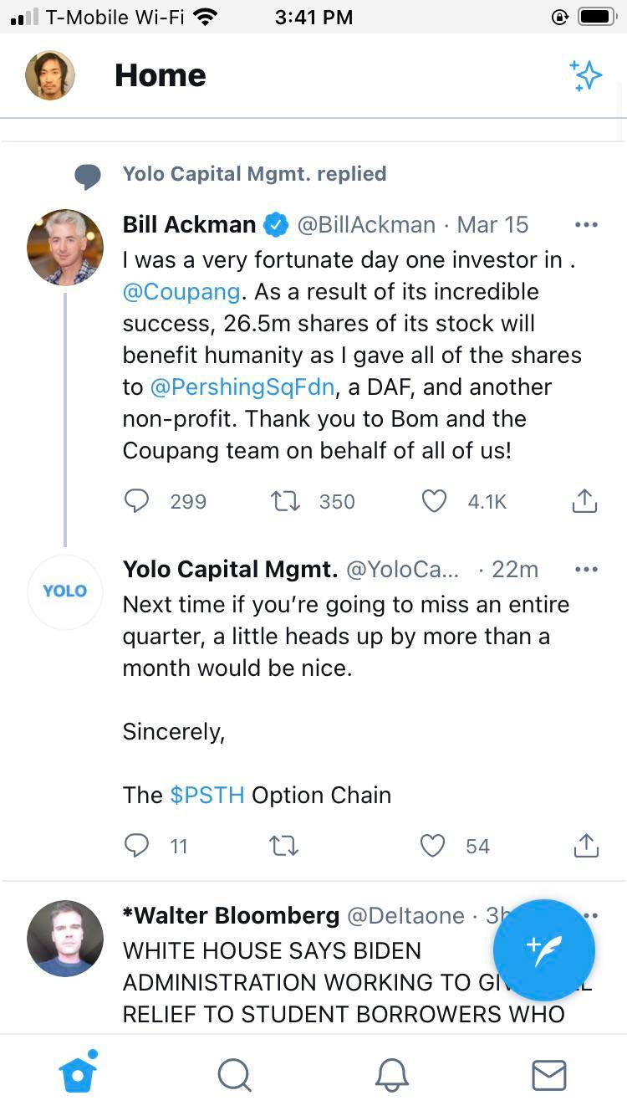Open the Notifications bell tab
Image resolution: width=627 pixels, height=1116 pixels.
point(391,1075)
